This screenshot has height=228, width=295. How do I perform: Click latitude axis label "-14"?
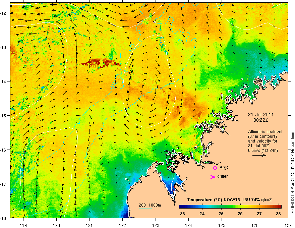coord(4,81)
